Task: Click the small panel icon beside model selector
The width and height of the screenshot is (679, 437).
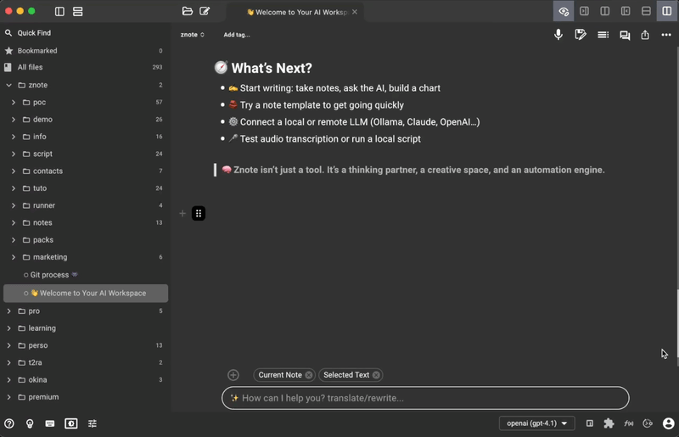Action: (x=589, y=423)
